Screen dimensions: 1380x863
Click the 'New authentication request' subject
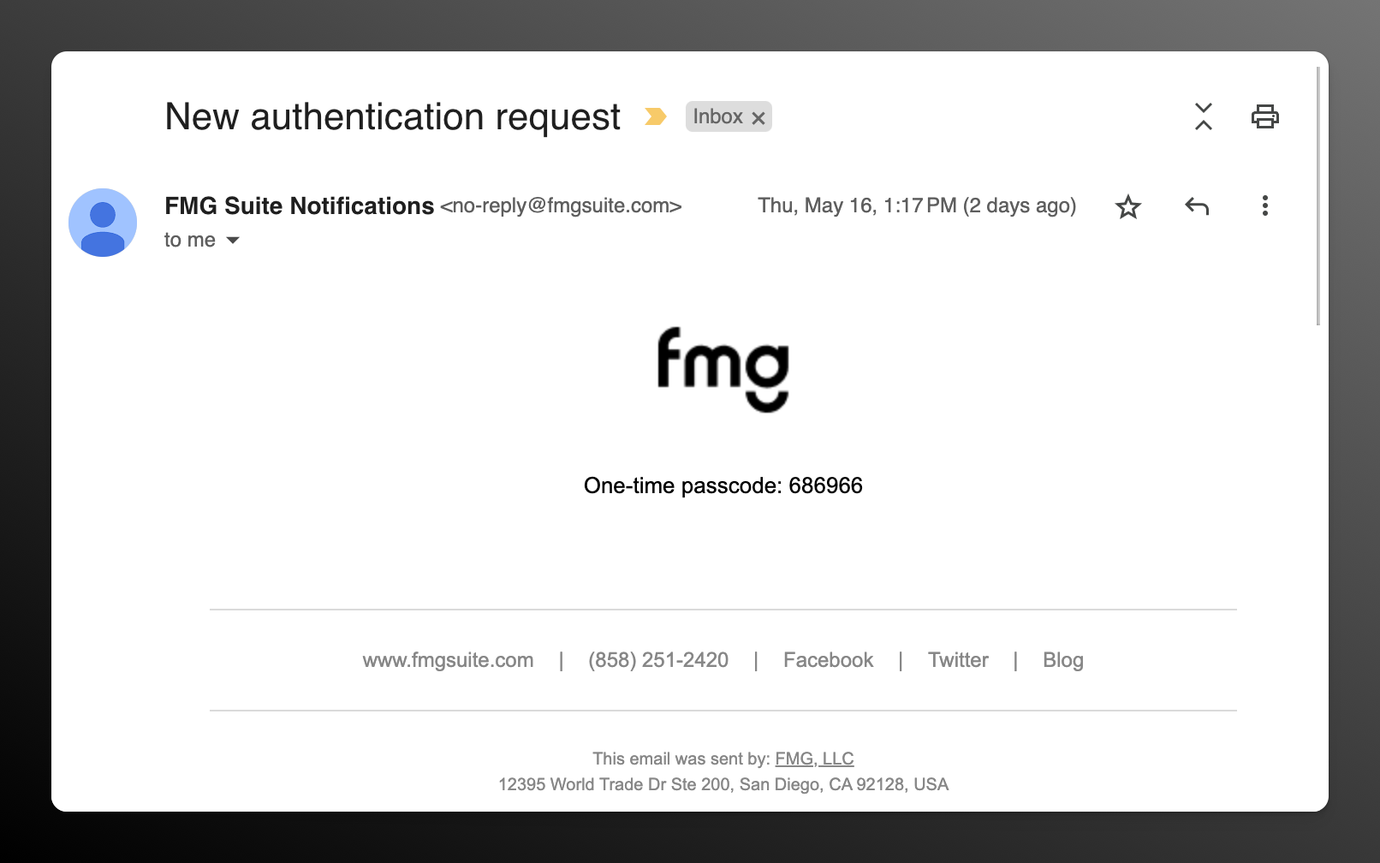click(392, 116)
